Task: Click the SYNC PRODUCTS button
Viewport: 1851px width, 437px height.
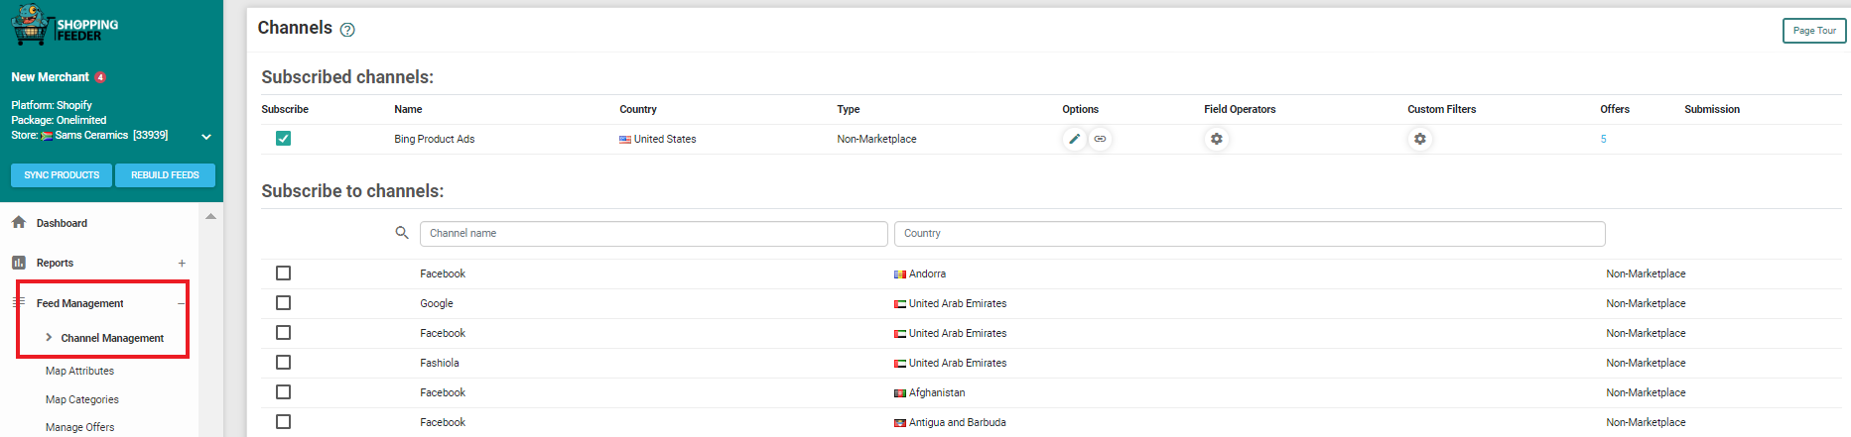Action: point(62,175)
